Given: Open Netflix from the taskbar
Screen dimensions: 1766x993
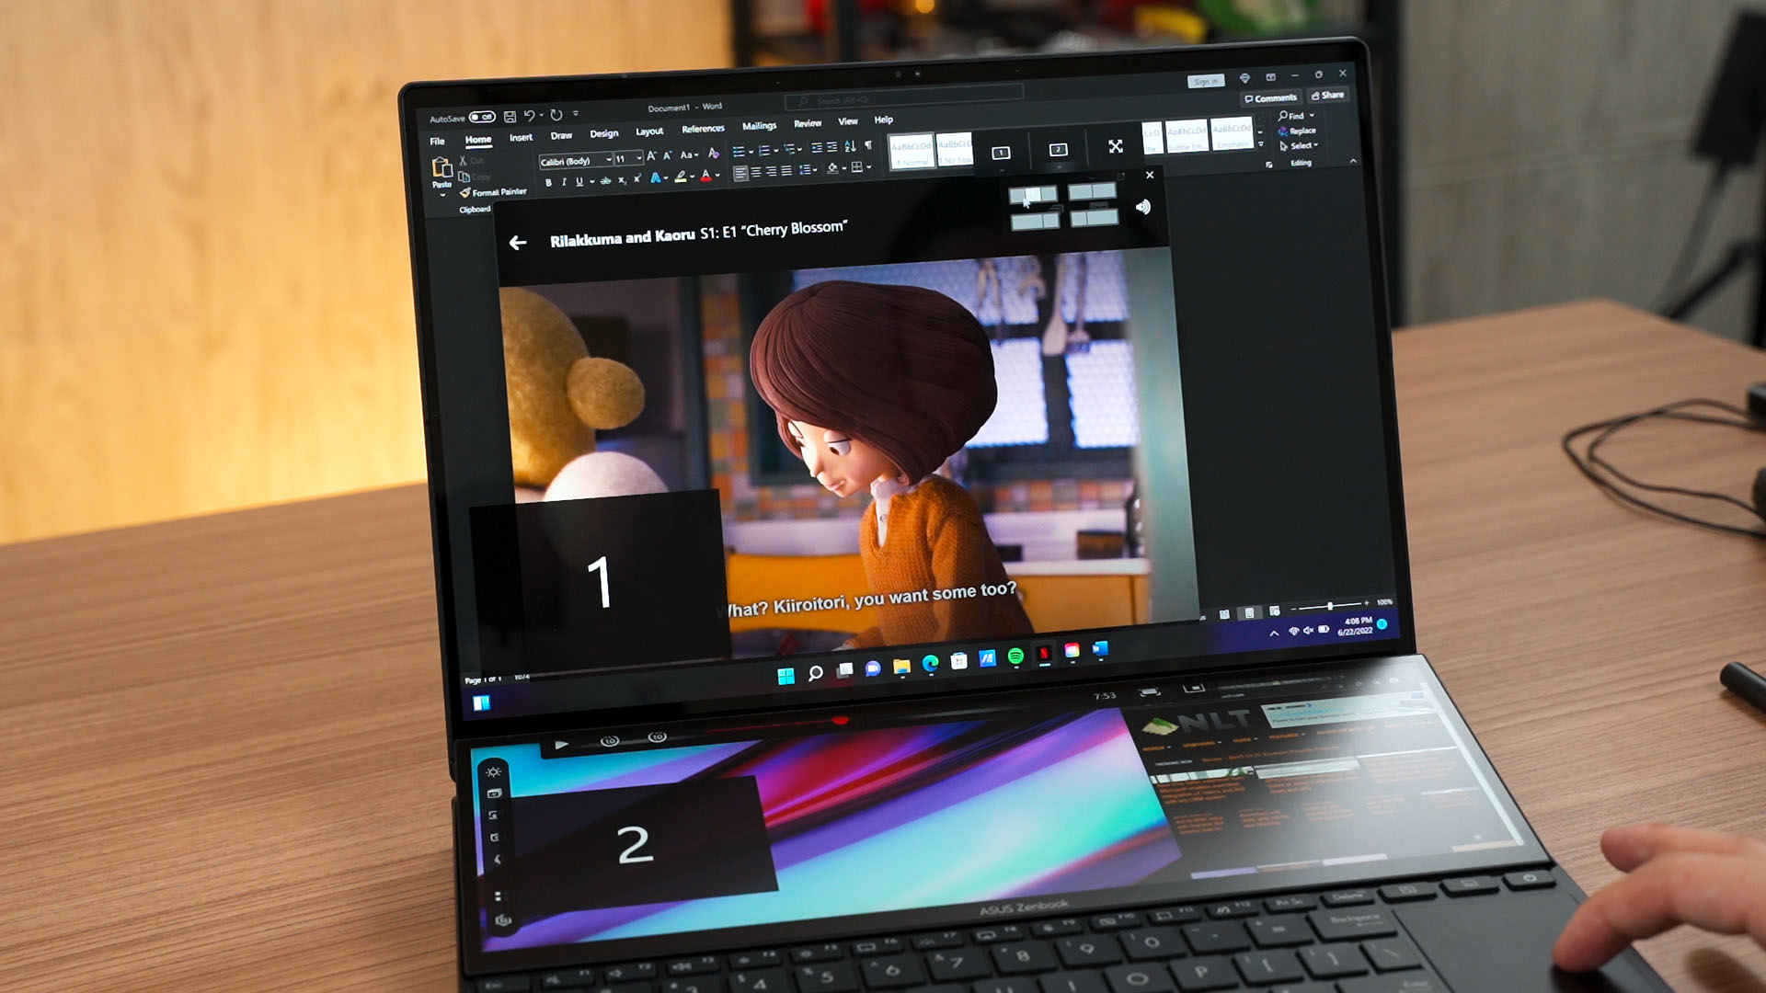Looking at the screenshot, I should pos(1045,654).
